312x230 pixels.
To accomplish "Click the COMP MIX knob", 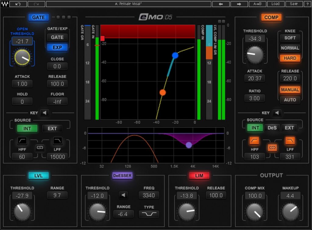I will (x=255, y=211).
